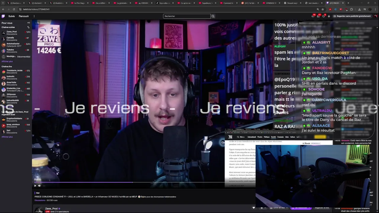Open the lerap_enmieux recommended channel

tap(16, 125)
